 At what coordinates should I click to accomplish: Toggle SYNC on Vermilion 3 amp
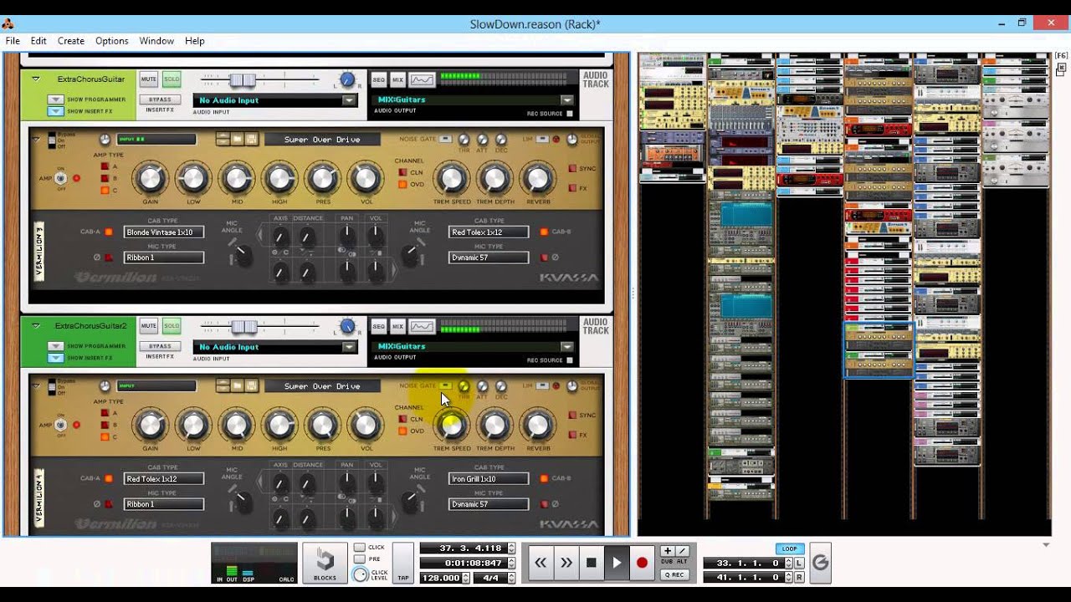tap(573, 168)
